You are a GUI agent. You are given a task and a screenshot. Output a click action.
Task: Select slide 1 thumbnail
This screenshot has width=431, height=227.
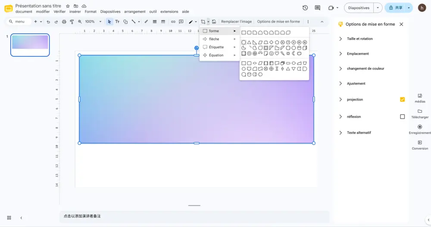(x=30, y=45)
